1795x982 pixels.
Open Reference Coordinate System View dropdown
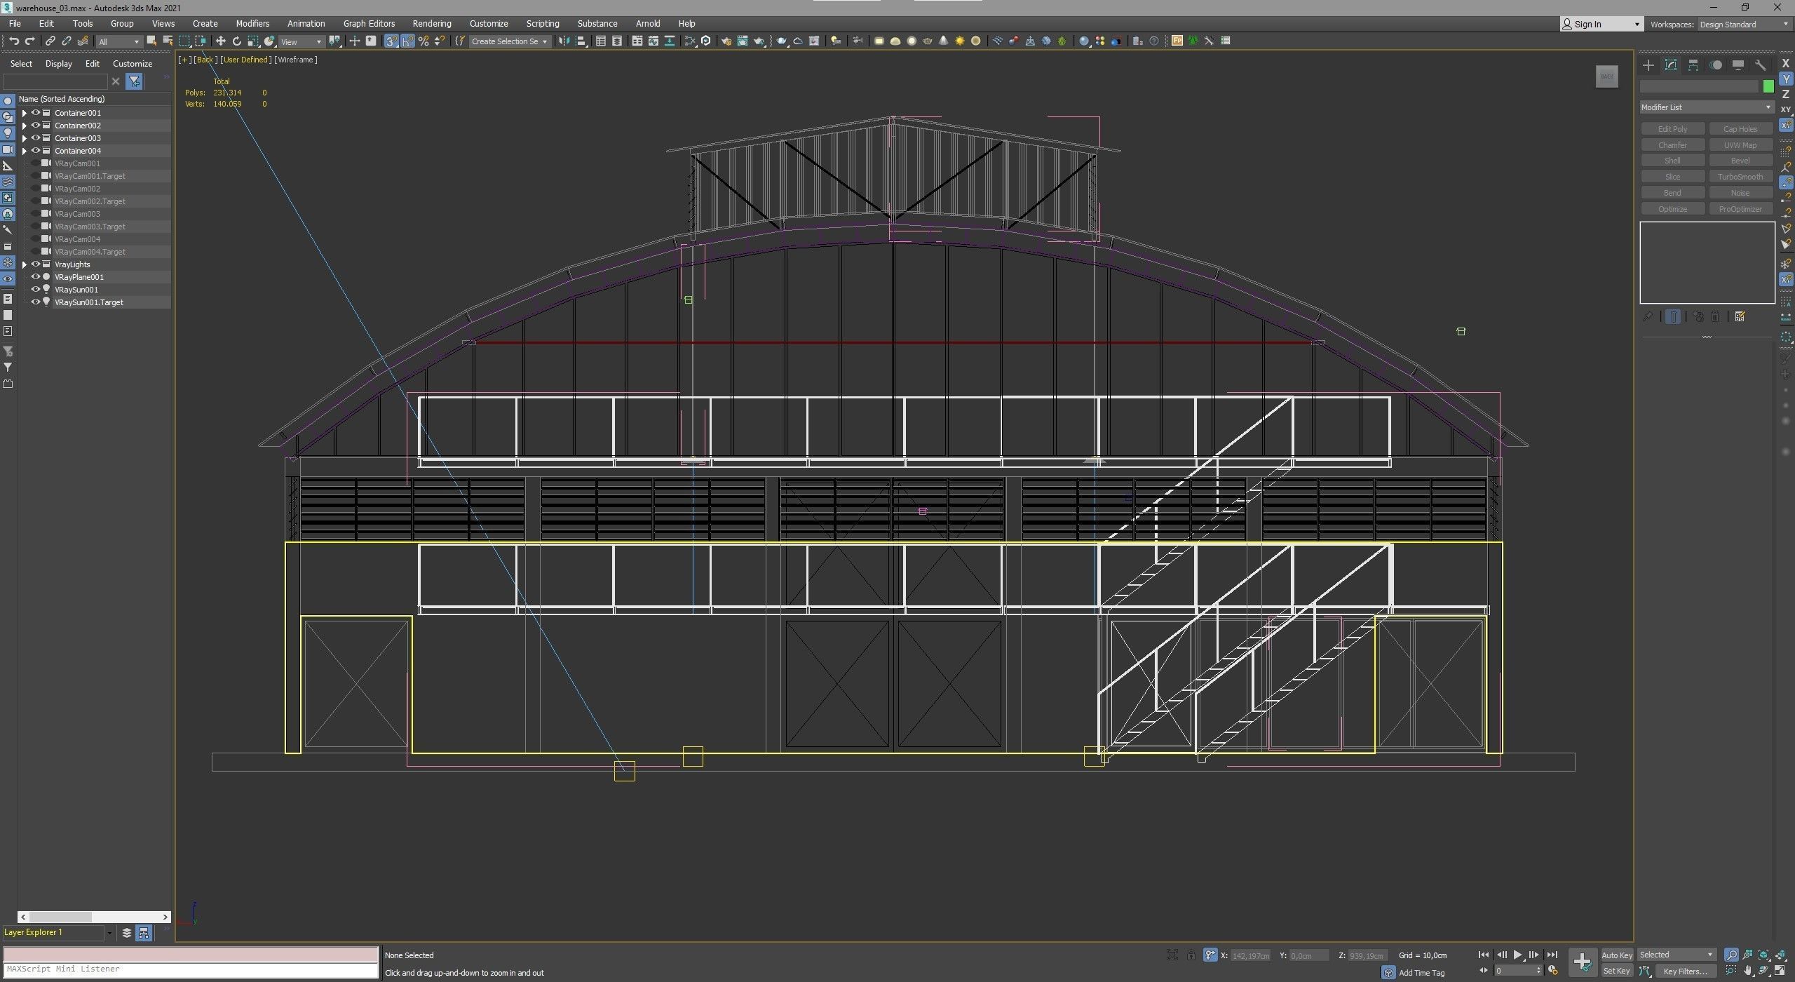pos(301,41)
